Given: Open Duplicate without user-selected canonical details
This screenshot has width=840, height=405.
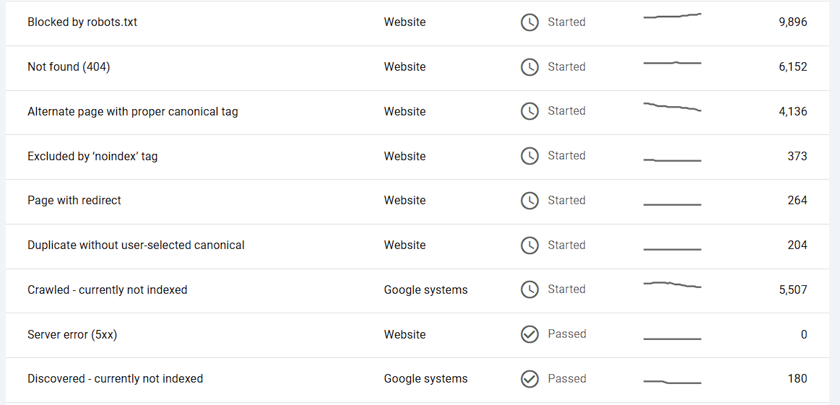Looking at the screenshot, I should 136,245.
